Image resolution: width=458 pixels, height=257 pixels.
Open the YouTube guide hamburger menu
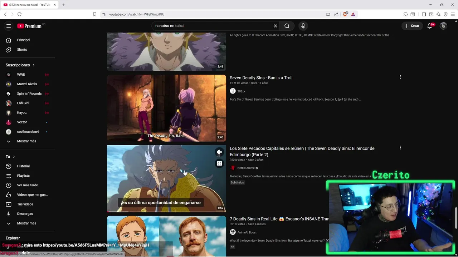tap(9, 26)
